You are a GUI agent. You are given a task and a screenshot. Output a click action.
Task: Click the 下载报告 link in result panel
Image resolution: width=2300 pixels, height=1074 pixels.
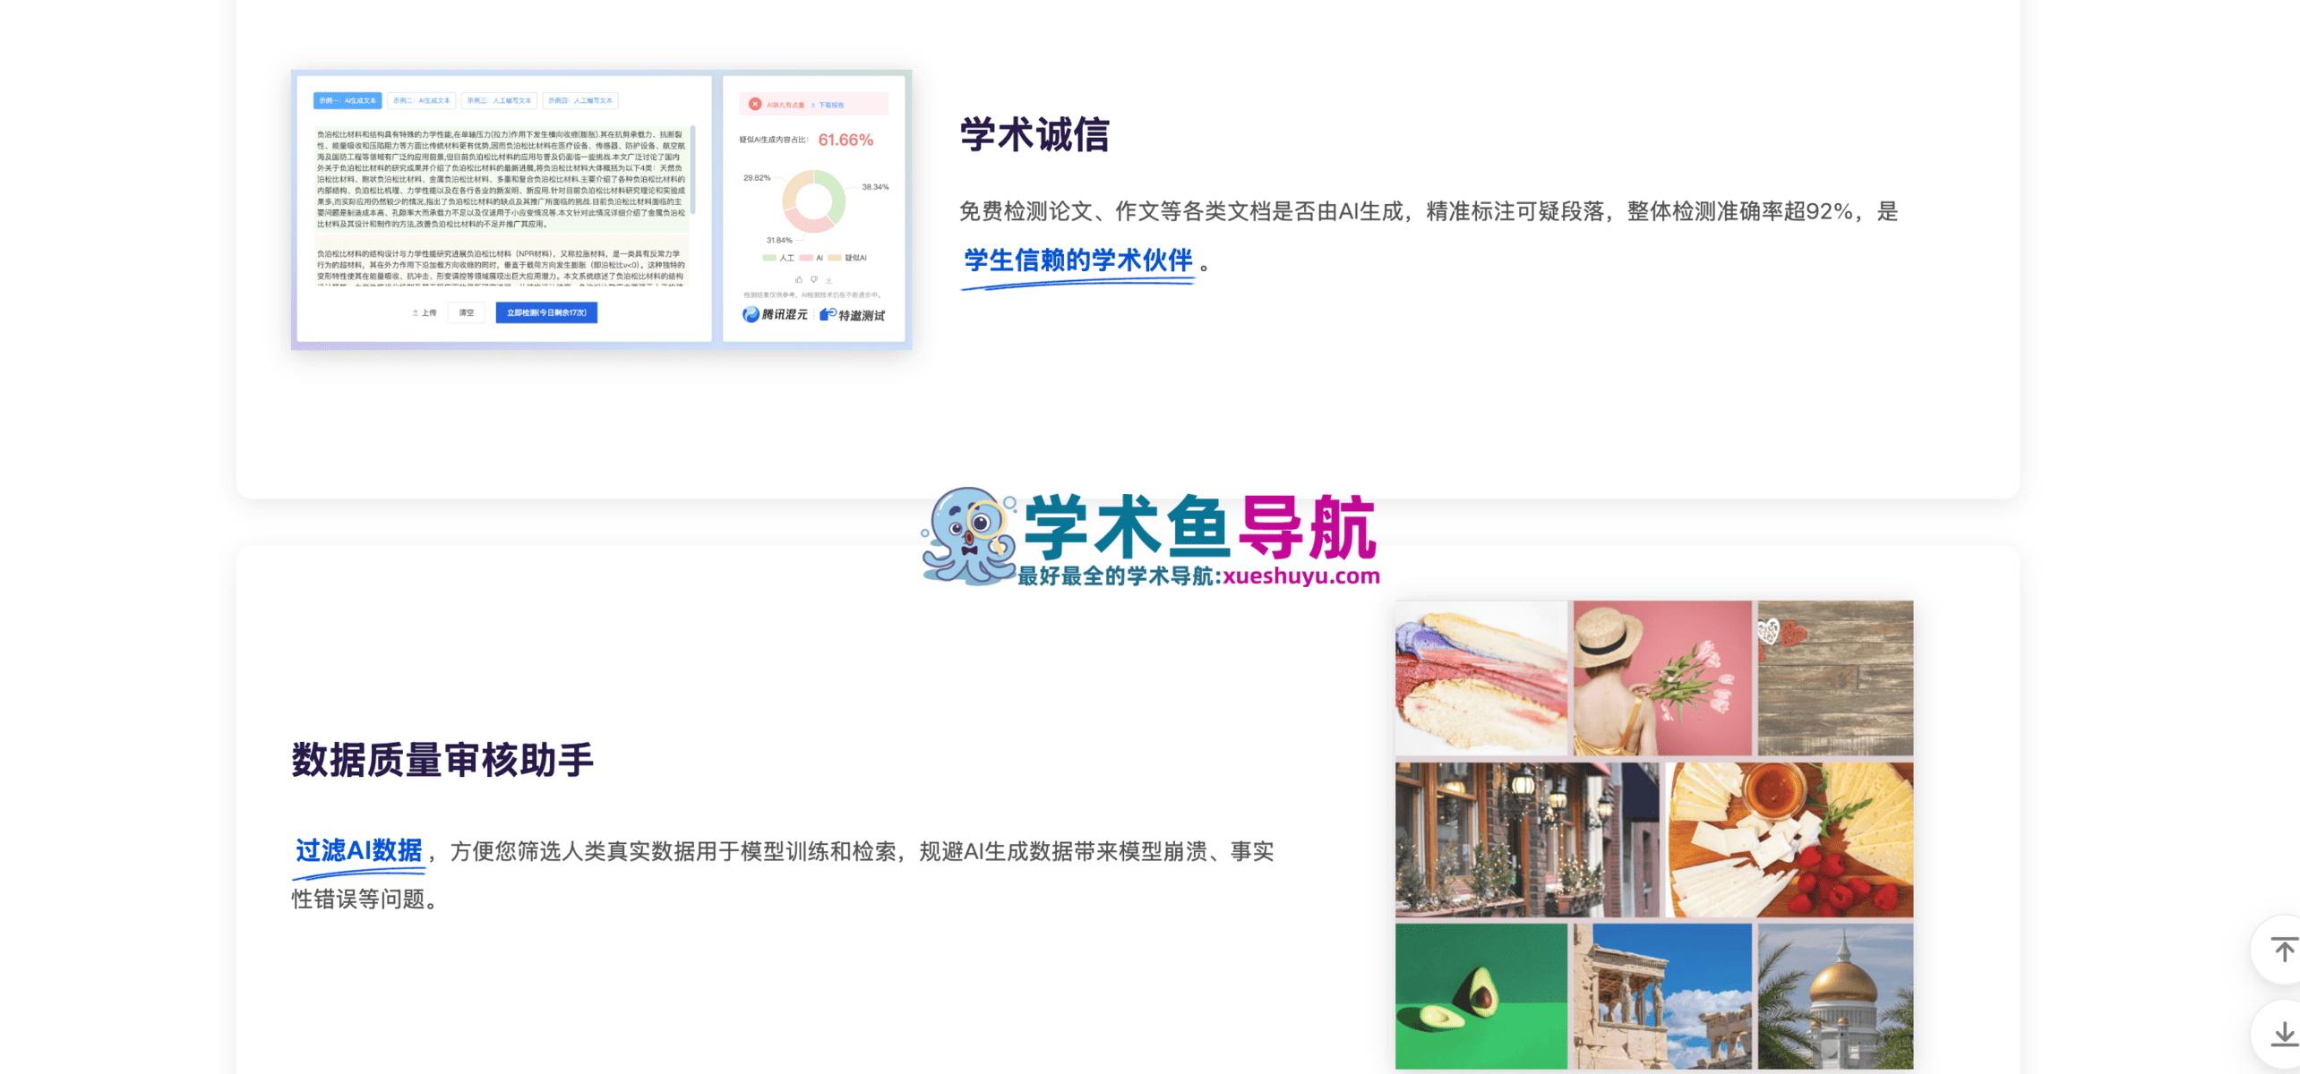(x=828, y=105)
